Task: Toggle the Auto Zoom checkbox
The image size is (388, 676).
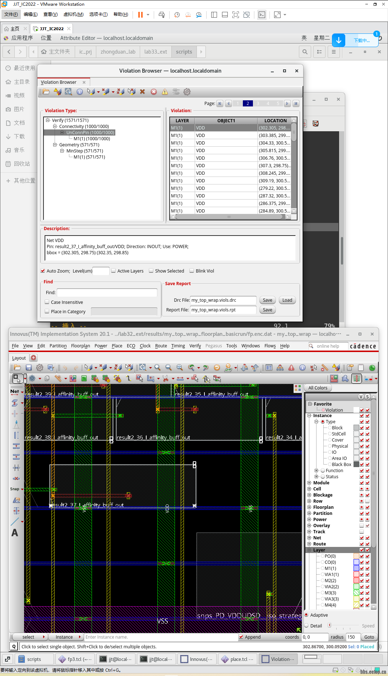Action: pyautogui.click(x=43, y=271)
